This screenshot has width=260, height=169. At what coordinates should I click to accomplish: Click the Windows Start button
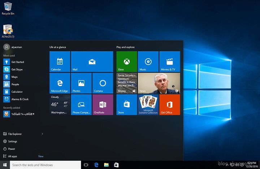point(5,165)
